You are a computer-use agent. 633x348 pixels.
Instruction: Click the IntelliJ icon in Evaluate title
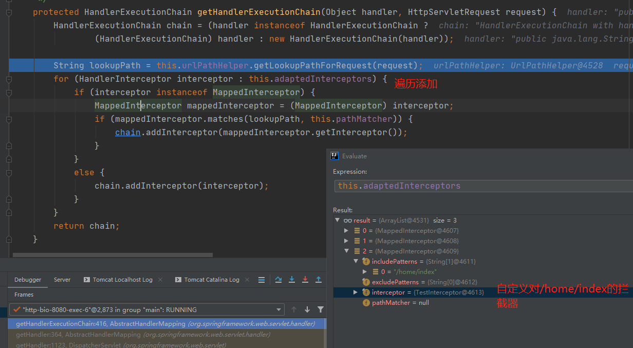coord(334,156)
